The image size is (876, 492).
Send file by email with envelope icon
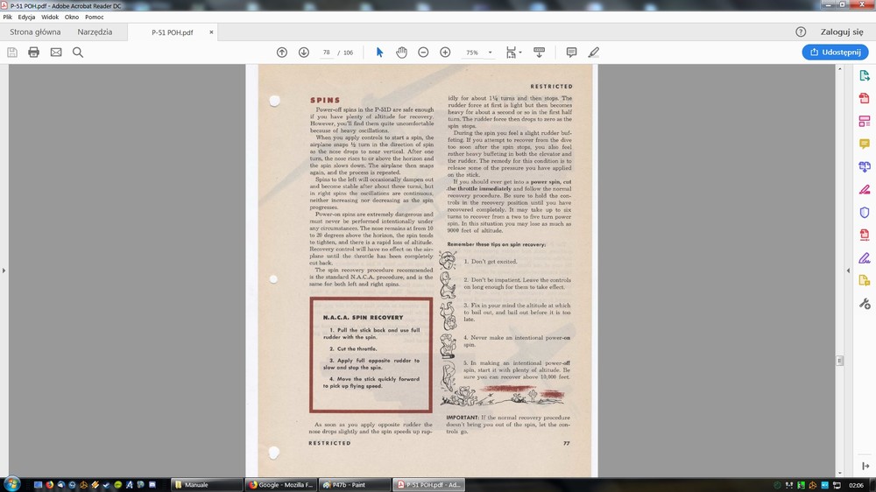point(56,53)
